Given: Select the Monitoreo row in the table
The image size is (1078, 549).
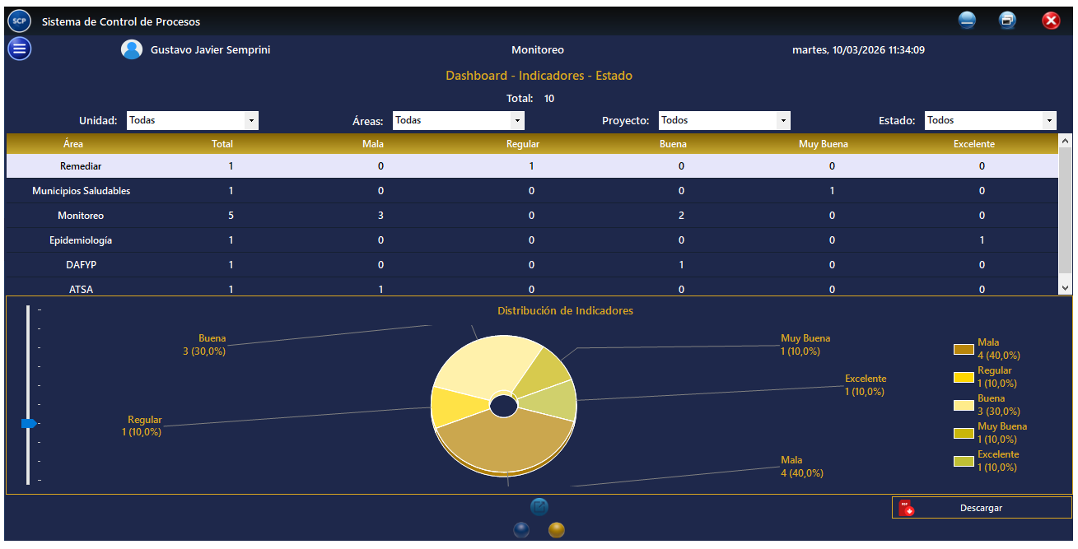Looking at the screenshot, I should coord(81,216).
